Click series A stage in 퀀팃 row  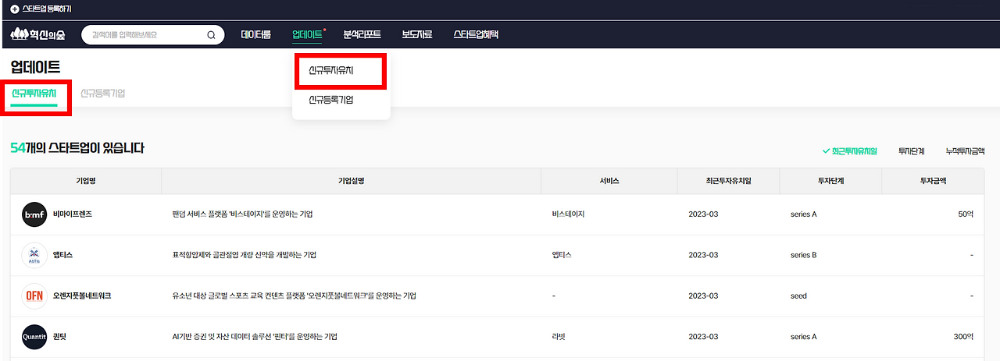803,337
